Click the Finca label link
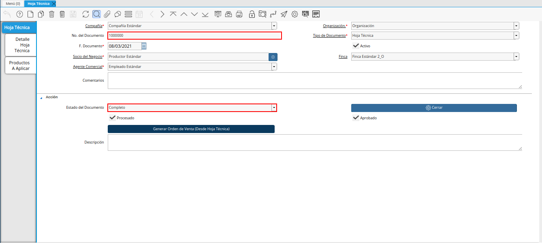The width and height of the screenshot is (542, 243). (x=343, y=57)
